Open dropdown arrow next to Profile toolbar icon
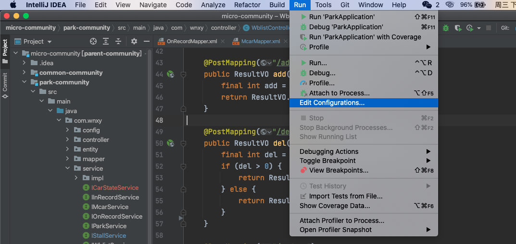The height and width of the screenshot is (244, 516). 479,28
